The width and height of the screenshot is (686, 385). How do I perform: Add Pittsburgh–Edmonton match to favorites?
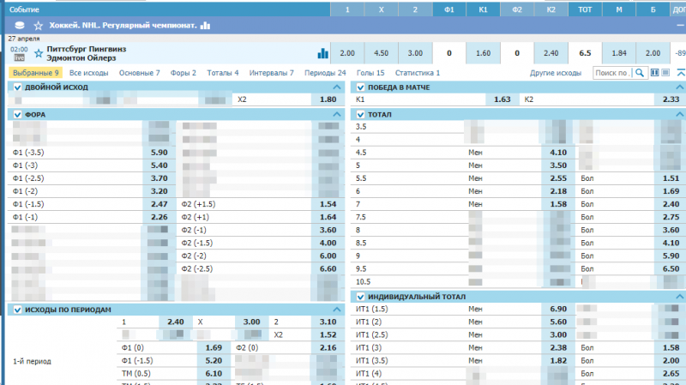[x=38, y=53]
